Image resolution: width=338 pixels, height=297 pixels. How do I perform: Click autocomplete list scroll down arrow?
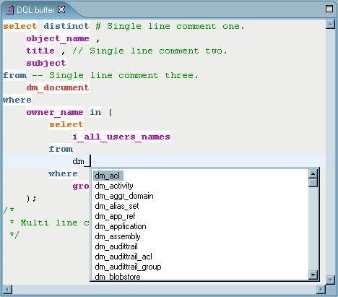(x=313, y=275)
